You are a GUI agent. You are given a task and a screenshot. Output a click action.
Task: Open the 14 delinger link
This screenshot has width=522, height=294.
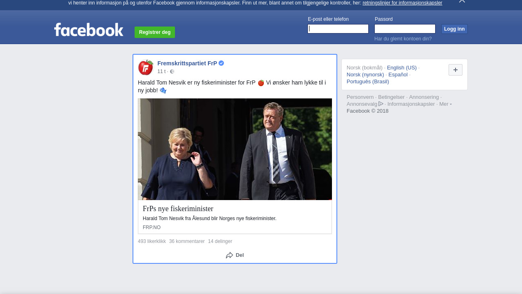[x=220, y=241]
